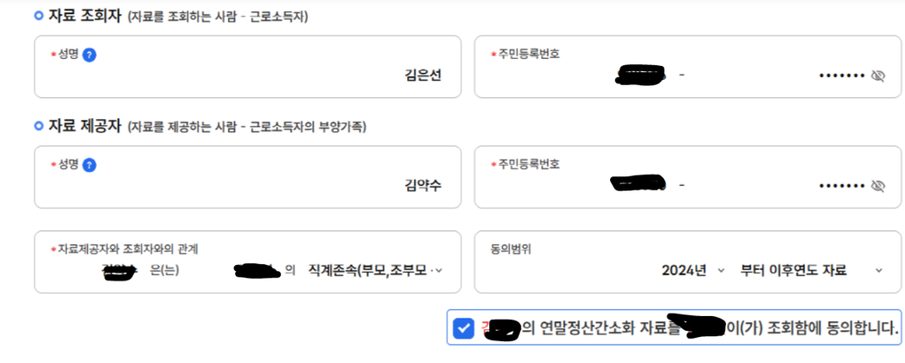
Task: Show 김은선's hidden 주민등록번호 digits
Action: point(878,76)
